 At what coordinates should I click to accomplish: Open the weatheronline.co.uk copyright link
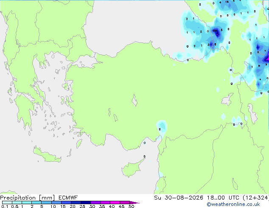[x=233, y=204]
